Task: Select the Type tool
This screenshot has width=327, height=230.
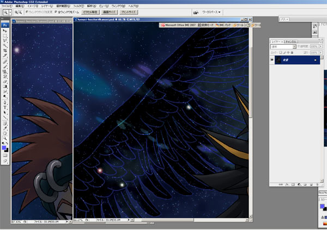Action: click(x=5, y=107)
